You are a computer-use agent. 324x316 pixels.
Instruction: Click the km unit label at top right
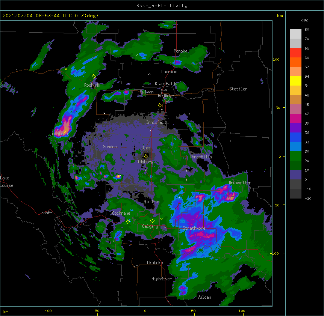click(280, 16)
